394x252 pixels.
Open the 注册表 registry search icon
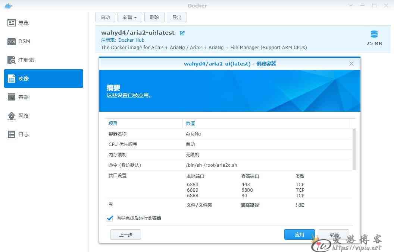pyautogui.click(x=11, y=60)
